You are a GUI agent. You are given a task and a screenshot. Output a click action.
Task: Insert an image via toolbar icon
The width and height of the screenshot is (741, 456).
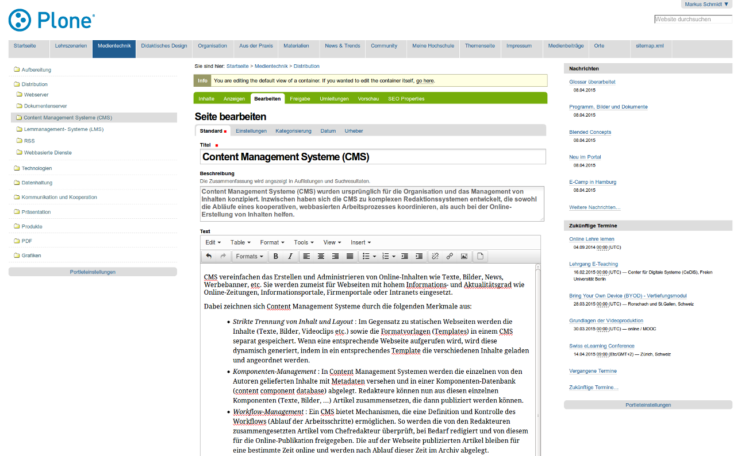[464, 256]
